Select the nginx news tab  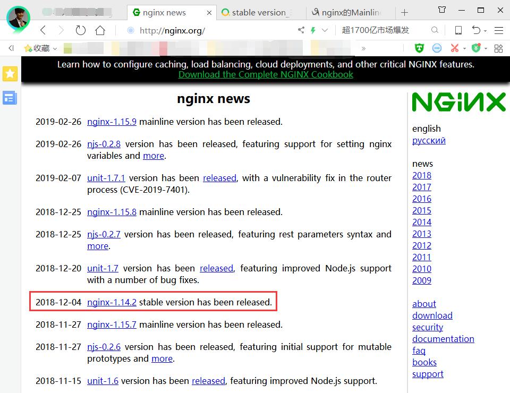coord(171,13)
